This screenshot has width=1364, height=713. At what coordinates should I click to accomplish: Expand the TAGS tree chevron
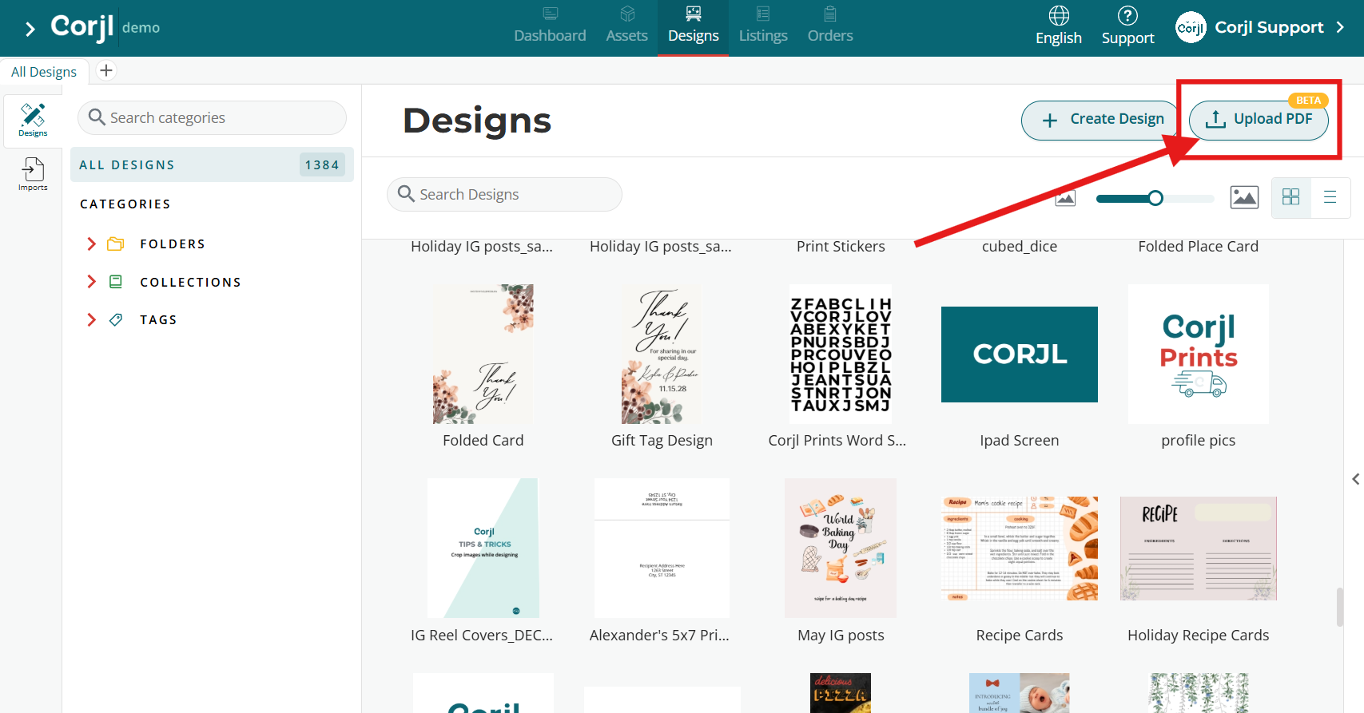pyautogui.click(x=91, y=319)
